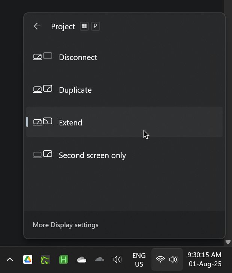Screen dimensions: 232x273
Task: Open the white OneDrive cloud icon
Action: (x=81, y=259)
